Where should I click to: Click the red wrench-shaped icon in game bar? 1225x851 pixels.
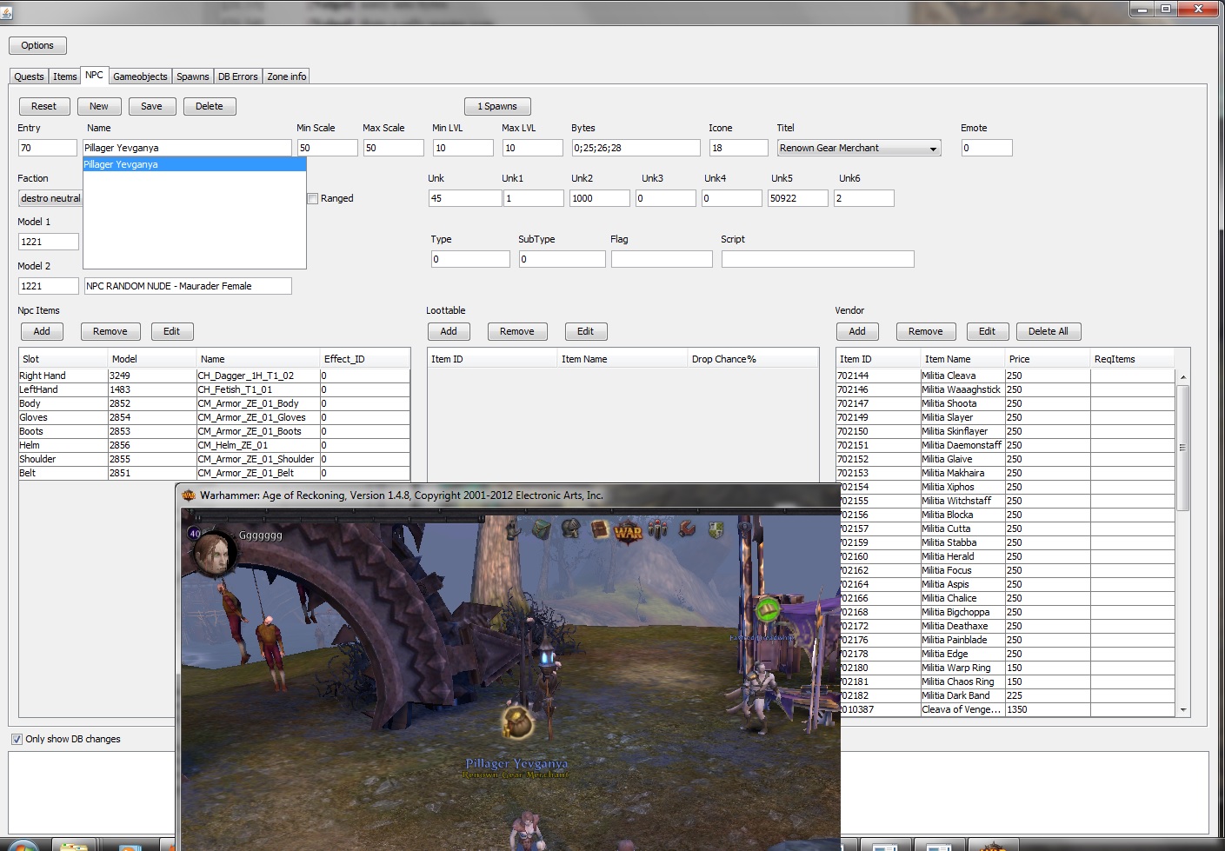coord(687,529)
